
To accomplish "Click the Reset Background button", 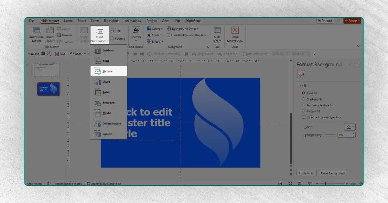I will point(333,173).
